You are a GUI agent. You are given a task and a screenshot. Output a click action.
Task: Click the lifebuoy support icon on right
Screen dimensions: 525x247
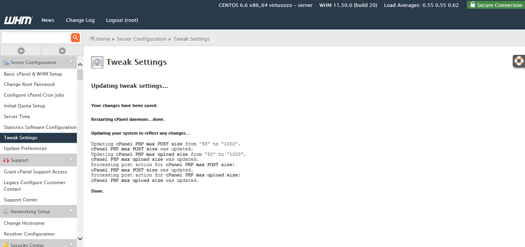519,61
